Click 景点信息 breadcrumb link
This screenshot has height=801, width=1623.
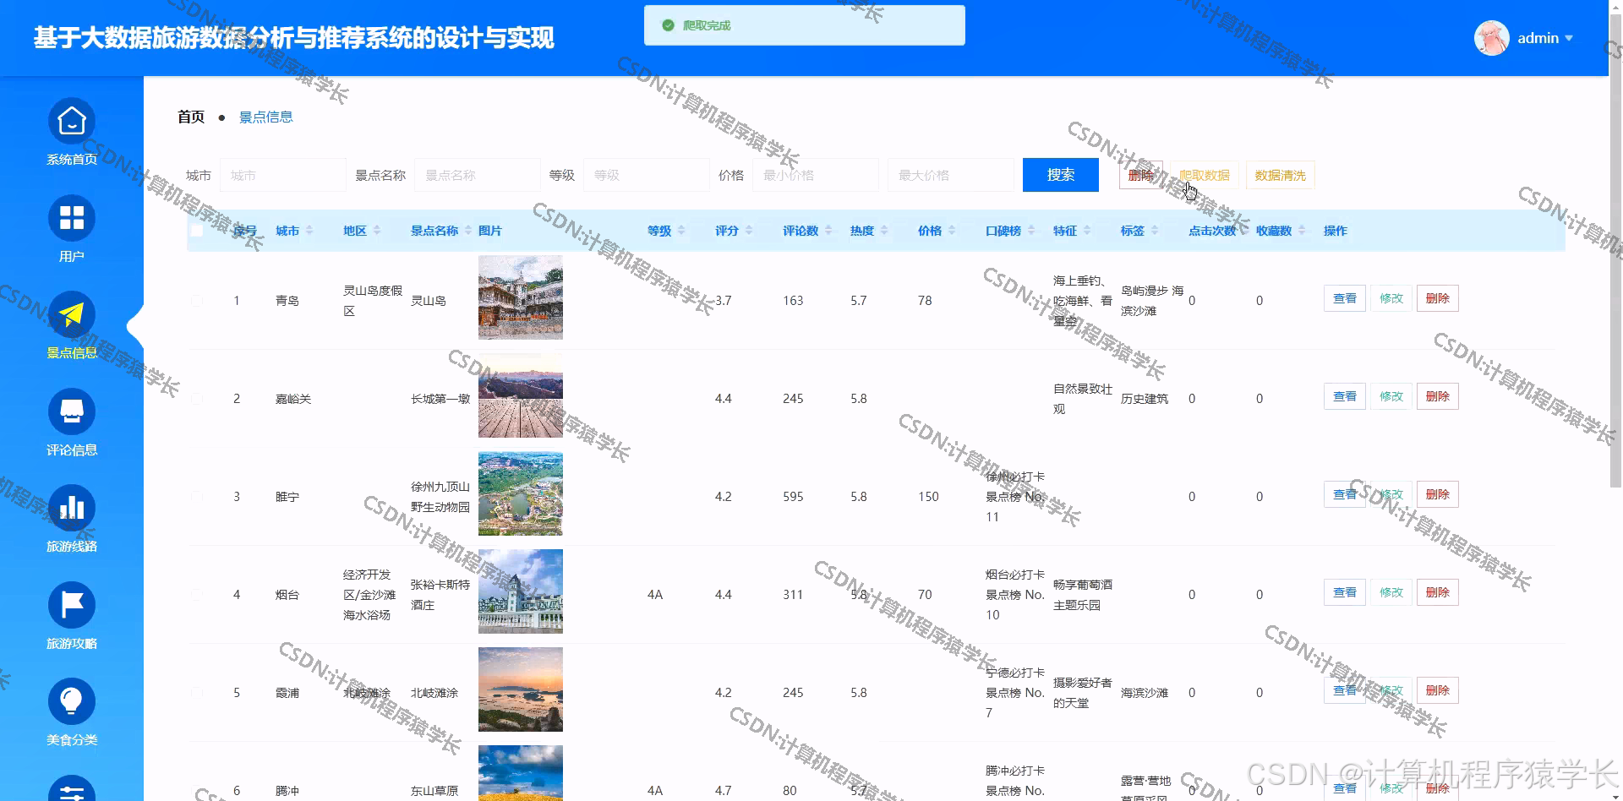[265, 117]
